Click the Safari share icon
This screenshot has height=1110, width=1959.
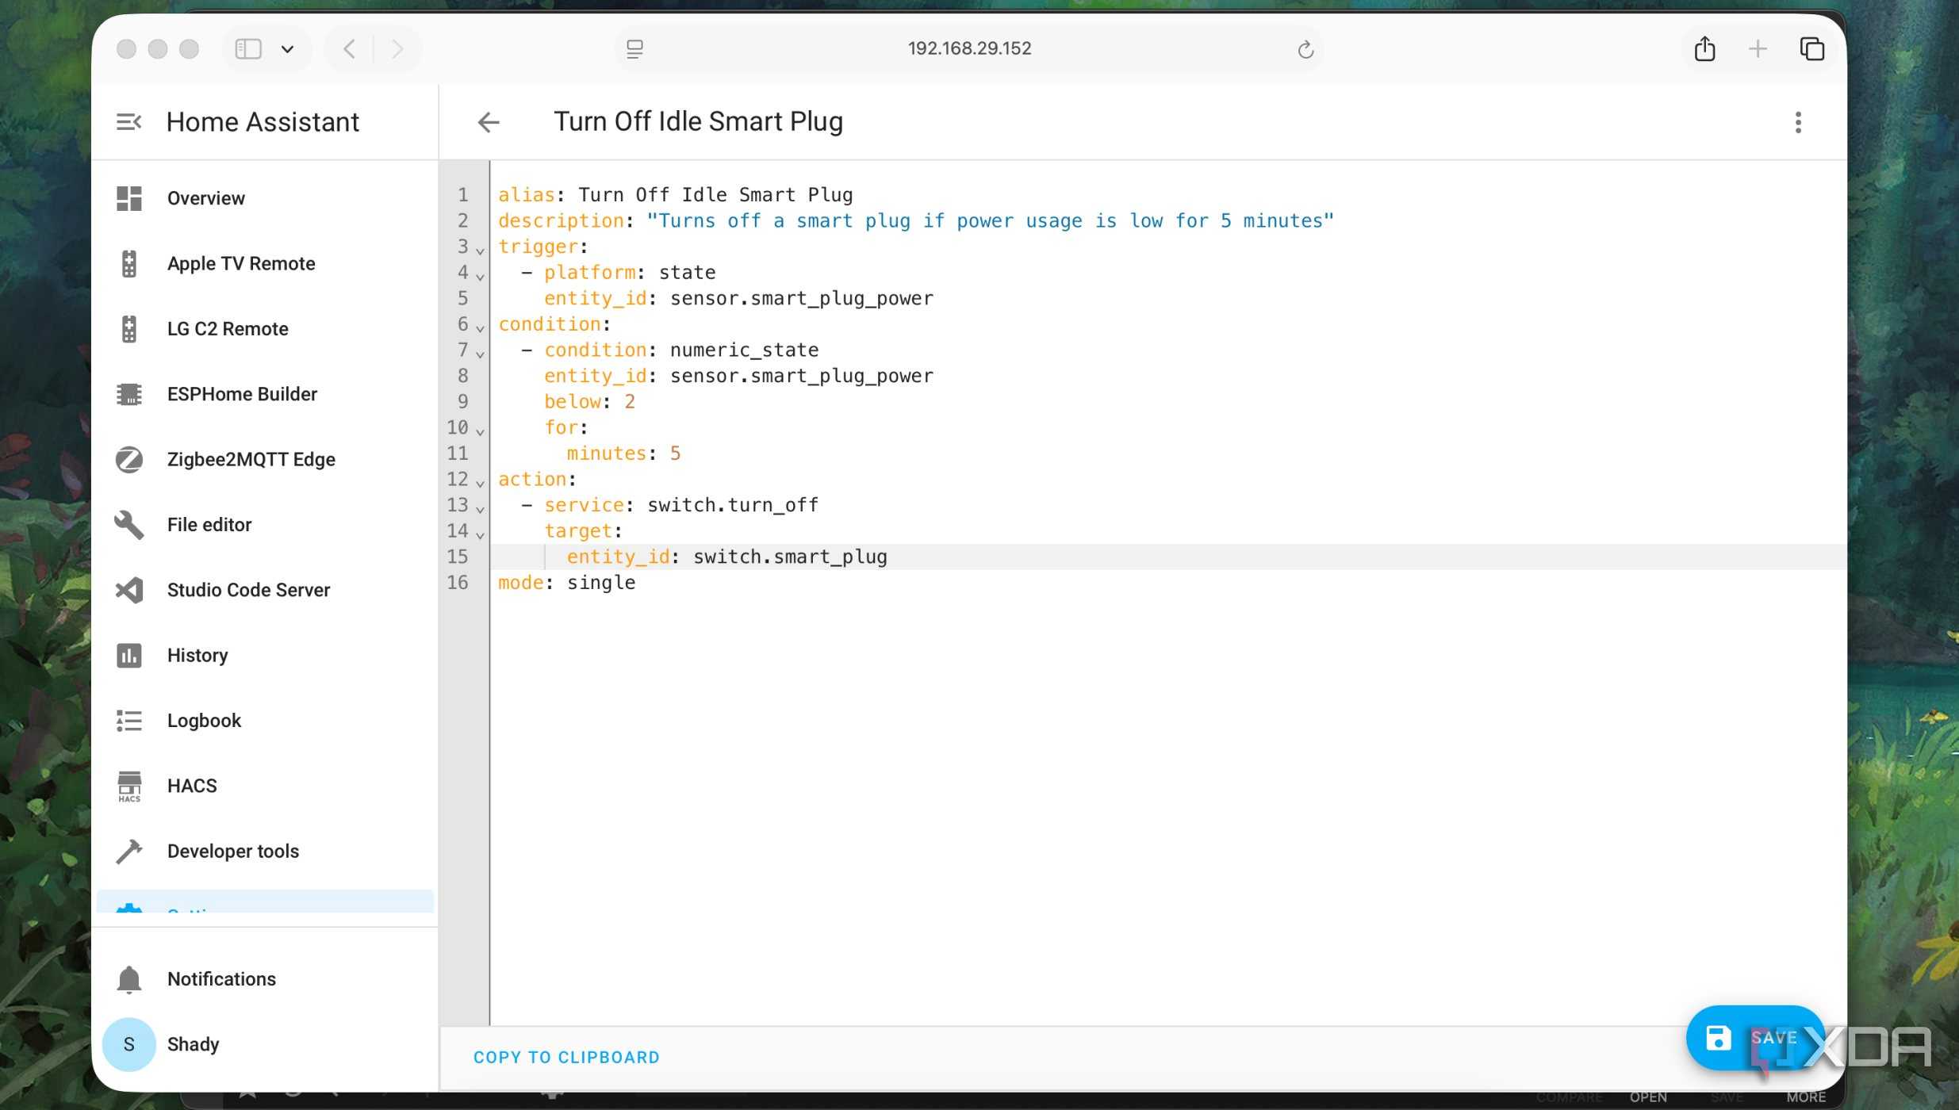pos(1704,48)
